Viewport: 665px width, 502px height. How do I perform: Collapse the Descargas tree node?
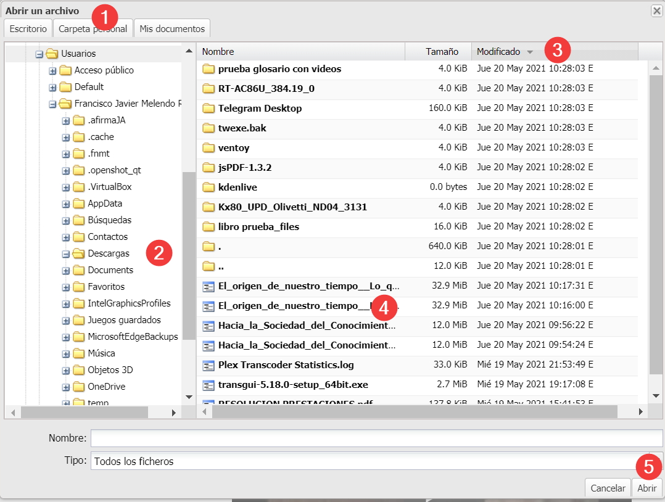point(66,253)
